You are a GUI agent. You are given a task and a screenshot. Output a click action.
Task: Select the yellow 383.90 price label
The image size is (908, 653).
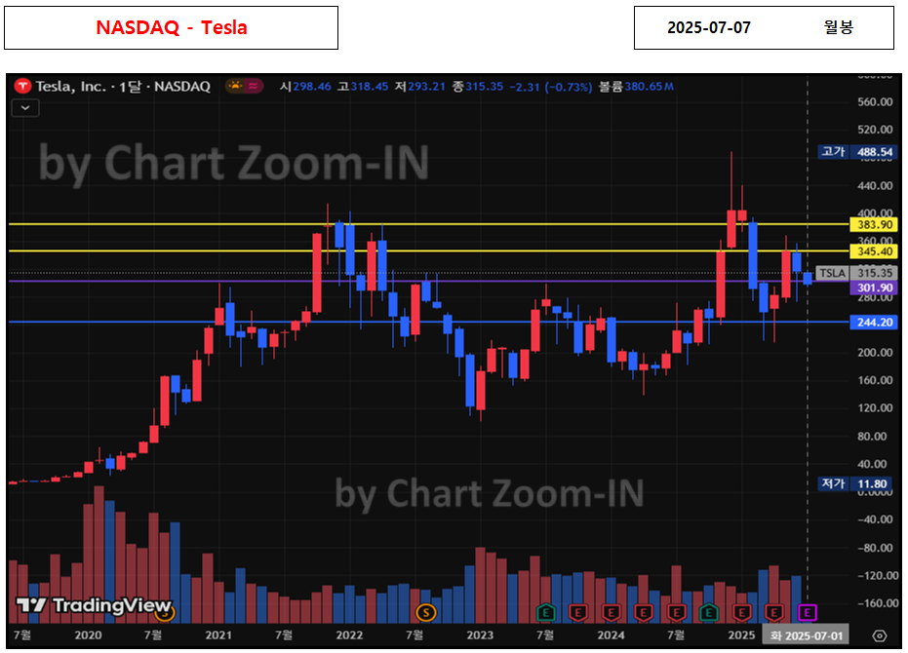875,224
